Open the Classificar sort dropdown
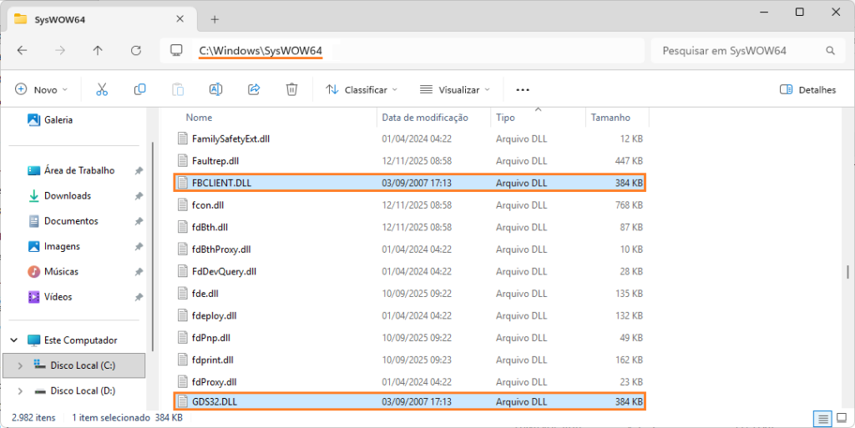The image size is (855, 428). click(x=361, y=89)
